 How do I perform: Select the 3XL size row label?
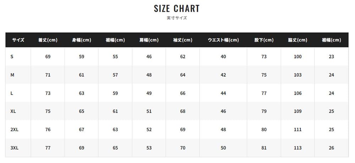coord(15,148)
